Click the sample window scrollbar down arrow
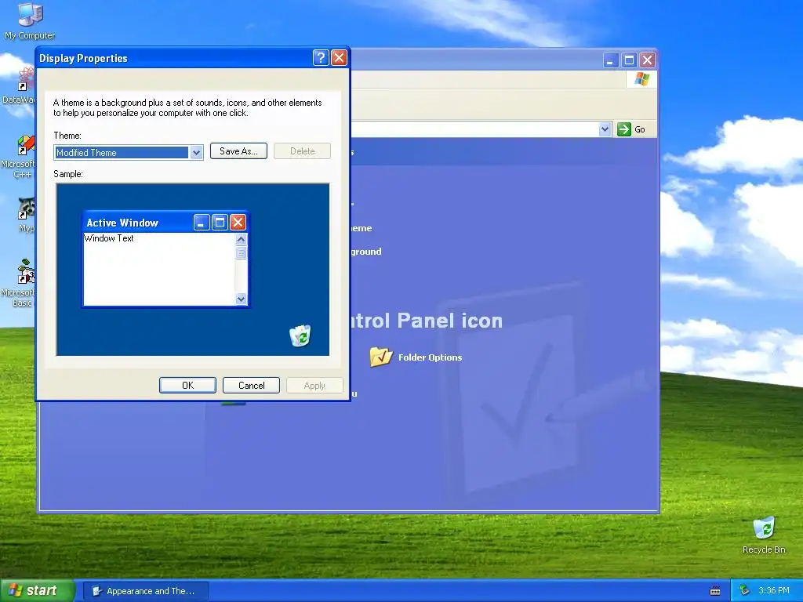The image size is (803, 602). [x=241, y=299]
